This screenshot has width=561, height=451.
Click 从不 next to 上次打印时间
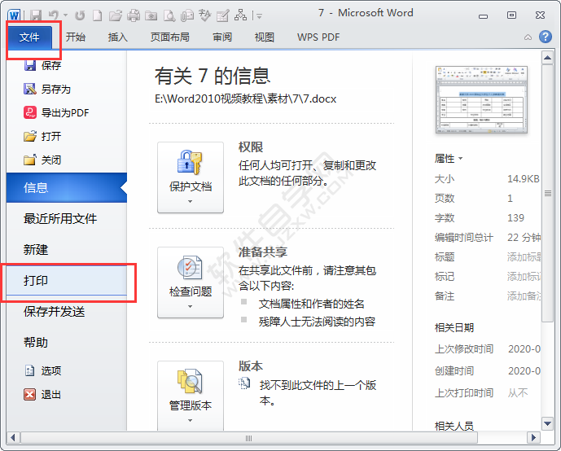[x=518, y=393]
